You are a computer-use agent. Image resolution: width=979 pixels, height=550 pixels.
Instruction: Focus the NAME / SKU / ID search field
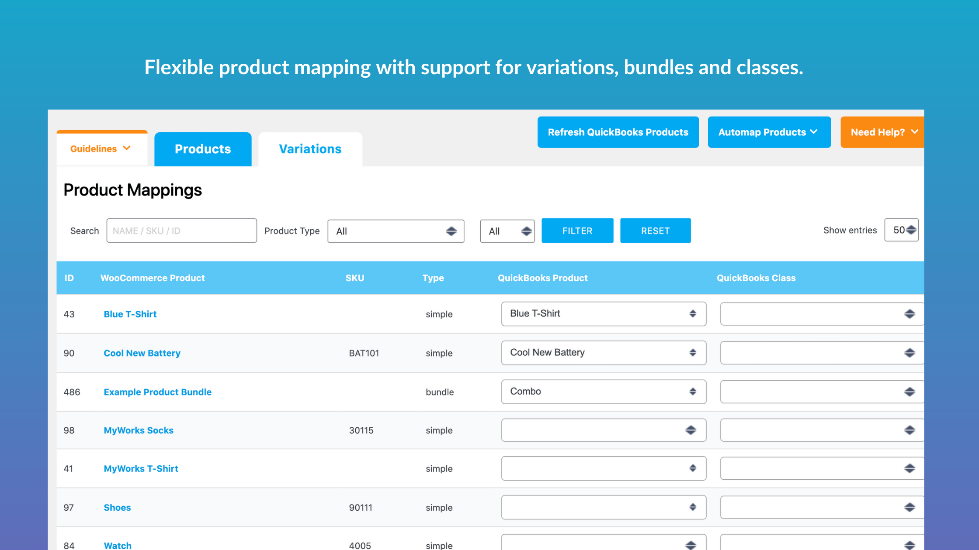[181, 231]
